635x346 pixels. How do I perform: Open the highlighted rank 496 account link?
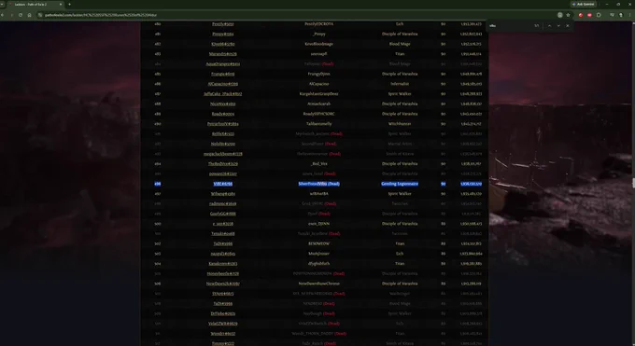[223, 184]
